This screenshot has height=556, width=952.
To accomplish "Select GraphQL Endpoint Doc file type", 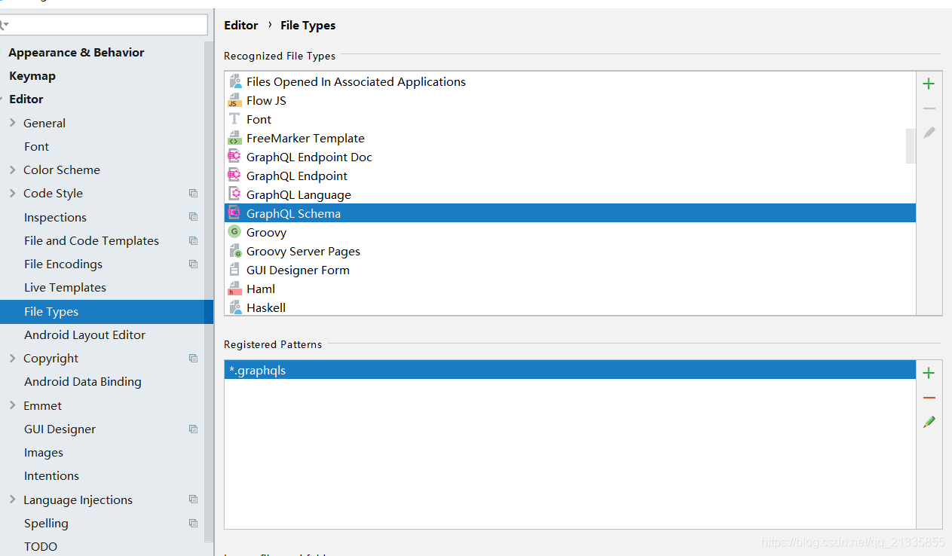I will [x=570, y=157].
